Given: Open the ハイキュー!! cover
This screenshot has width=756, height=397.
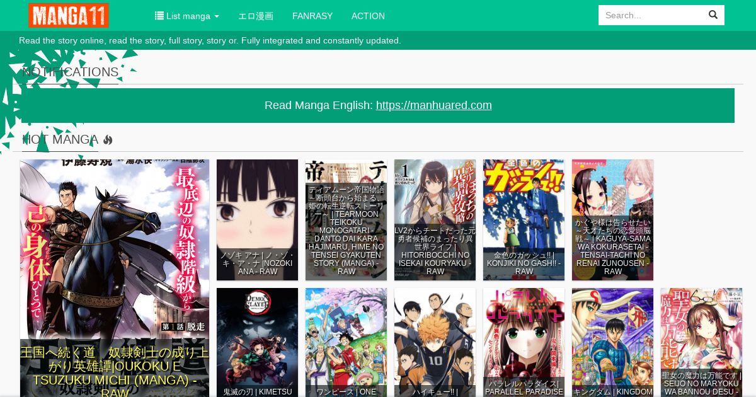Looking at the screenshot, I should point(435,342).
